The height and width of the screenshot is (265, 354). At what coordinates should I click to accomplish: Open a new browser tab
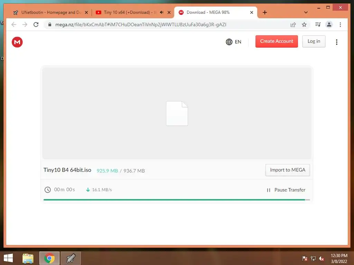[265, 12]
